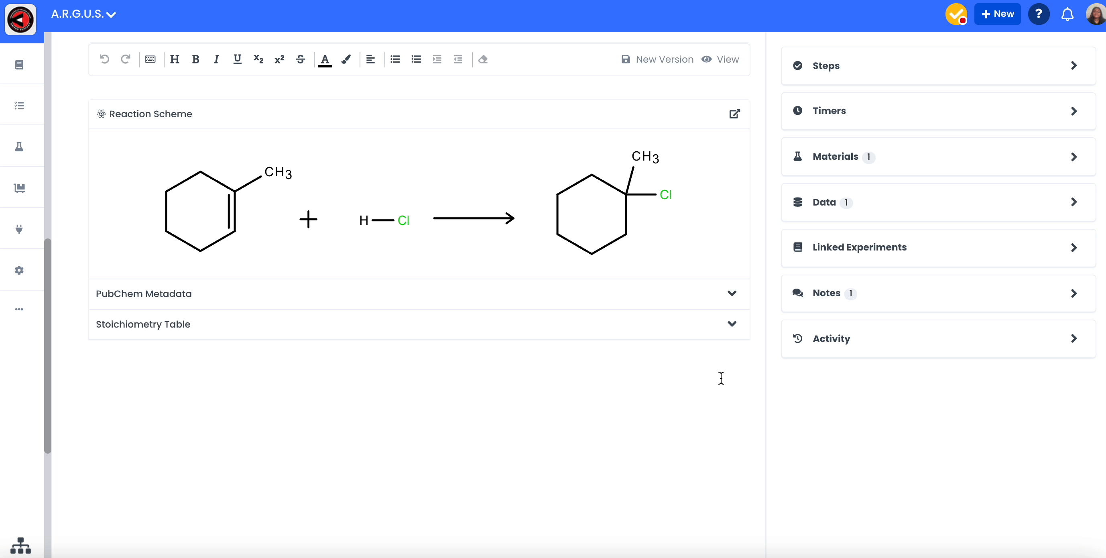Click the keyboard shortcuts toolbar icon
The width and height of the screenshot is (1106, 558).
click(150, 59)
